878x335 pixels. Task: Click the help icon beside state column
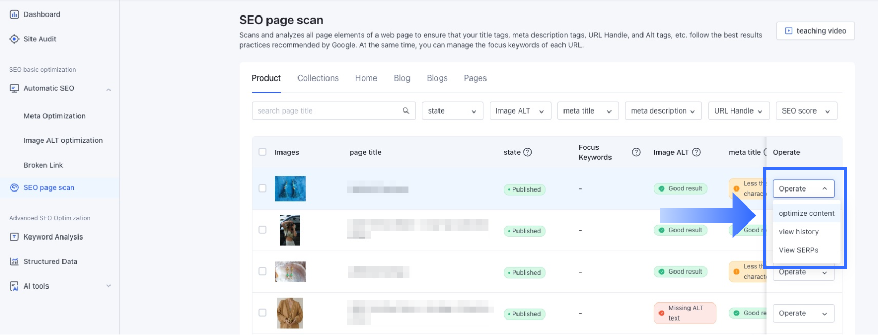pos(527,152)
